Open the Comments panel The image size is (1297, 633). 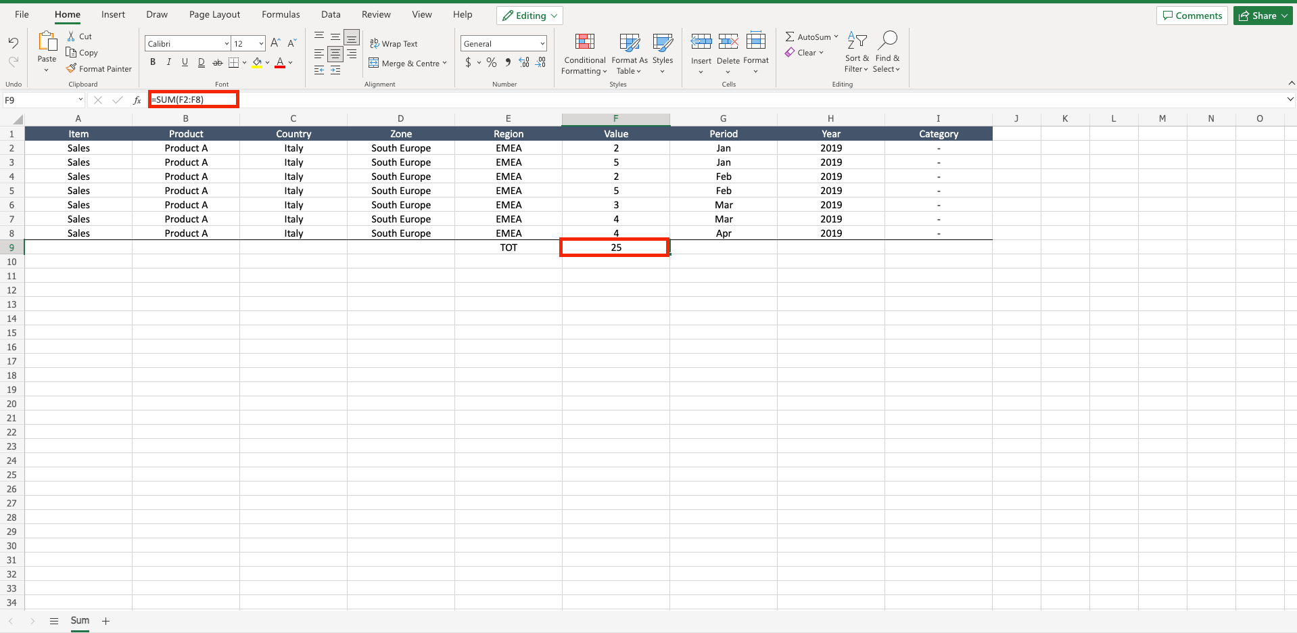[x=1191, y=15]
